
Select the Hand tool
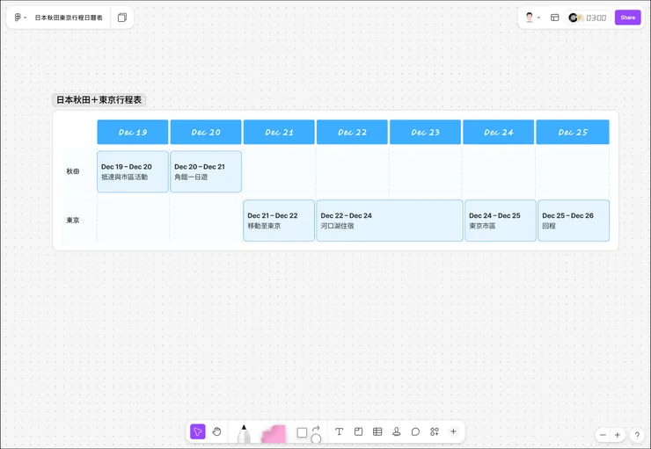216,431
